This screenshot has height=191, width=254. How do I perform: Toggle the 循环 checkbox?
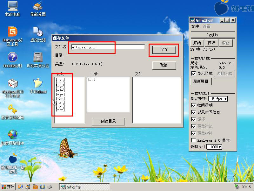193,119
